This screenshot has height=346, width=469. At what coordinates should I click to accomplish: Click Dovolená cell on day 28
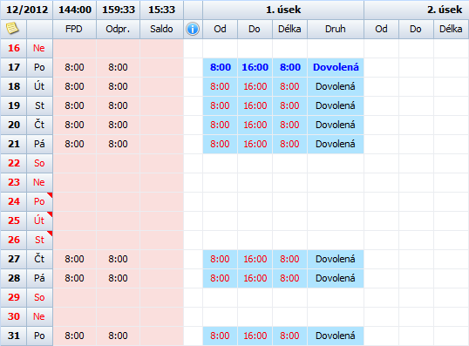pyautogui.click(x=336, y=278)
